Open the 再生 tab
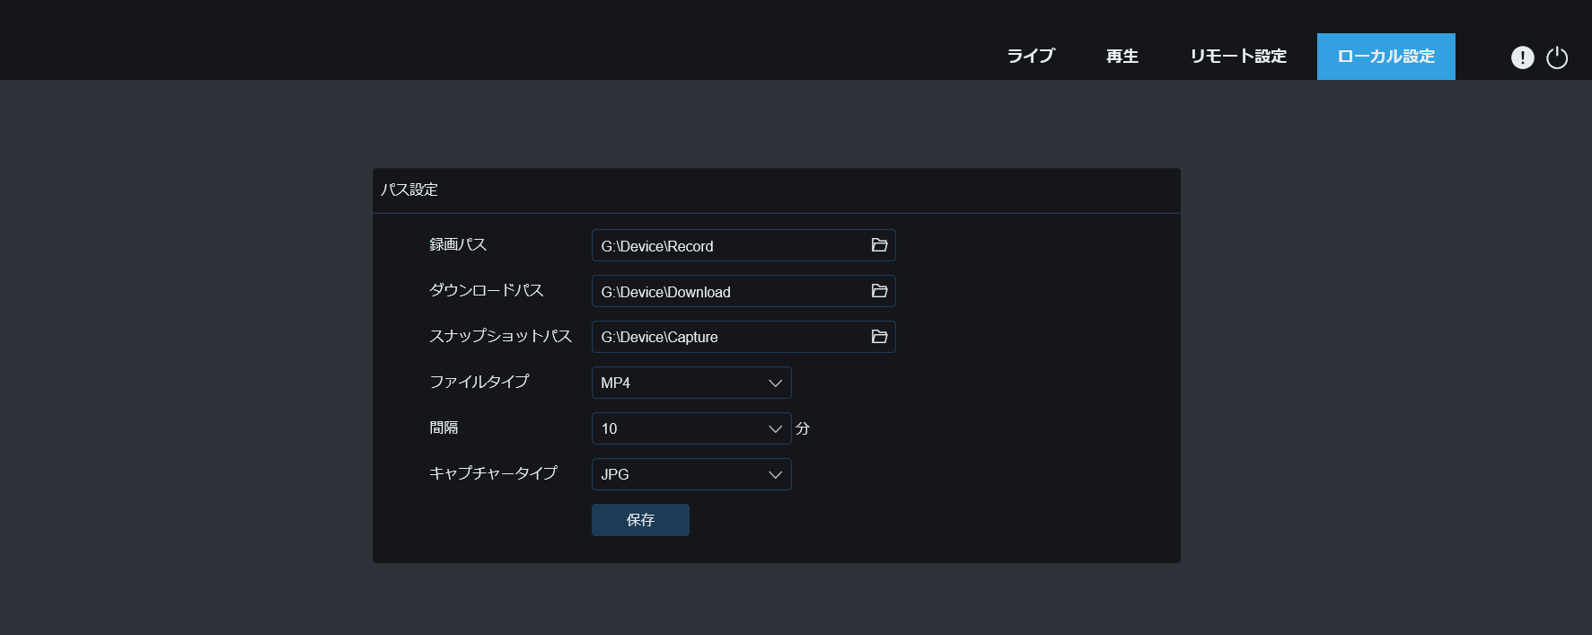Image resolution: width=1592 pixels, height=635 pixels. (1121, 57)
